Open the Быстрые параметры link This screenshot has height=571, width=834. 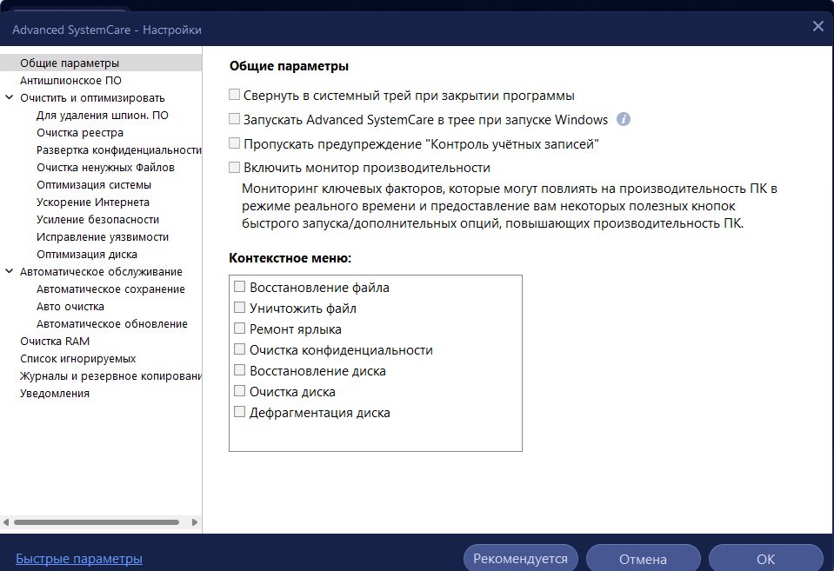point(79,559)
